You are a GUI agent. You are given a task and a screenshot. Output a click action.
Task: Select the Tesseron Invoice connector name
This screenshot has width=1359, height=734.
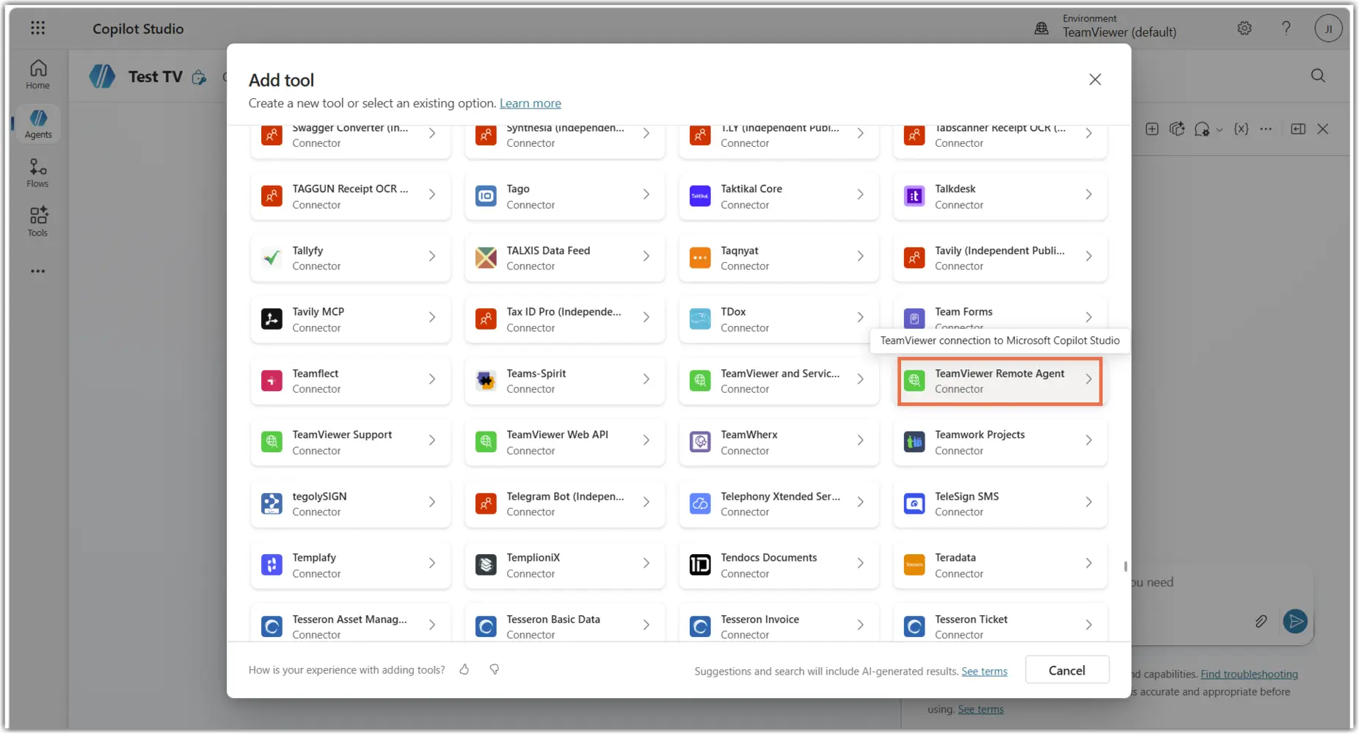[759, 619]
